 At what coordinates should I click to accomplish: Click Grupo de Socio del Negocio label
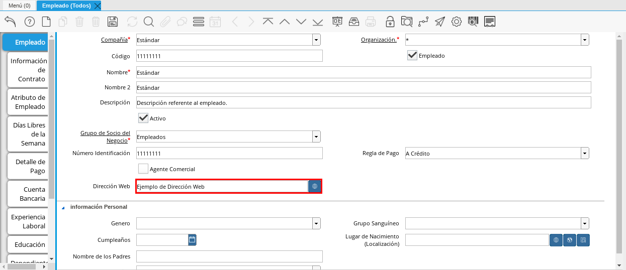point(105,137)
